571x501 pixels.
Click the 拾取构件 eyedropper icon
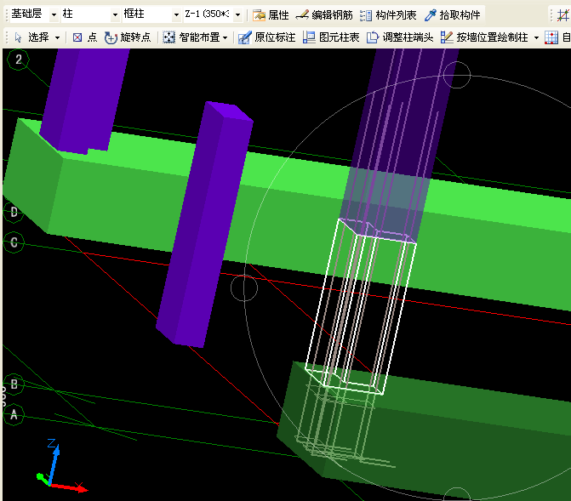coord(430,15)
